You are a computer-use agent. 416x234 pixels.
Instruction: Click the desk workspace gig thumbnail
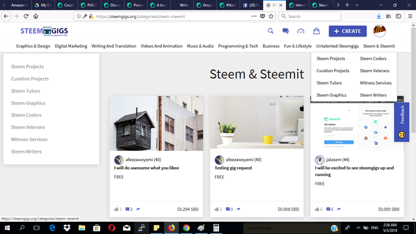tap(257, 122)
